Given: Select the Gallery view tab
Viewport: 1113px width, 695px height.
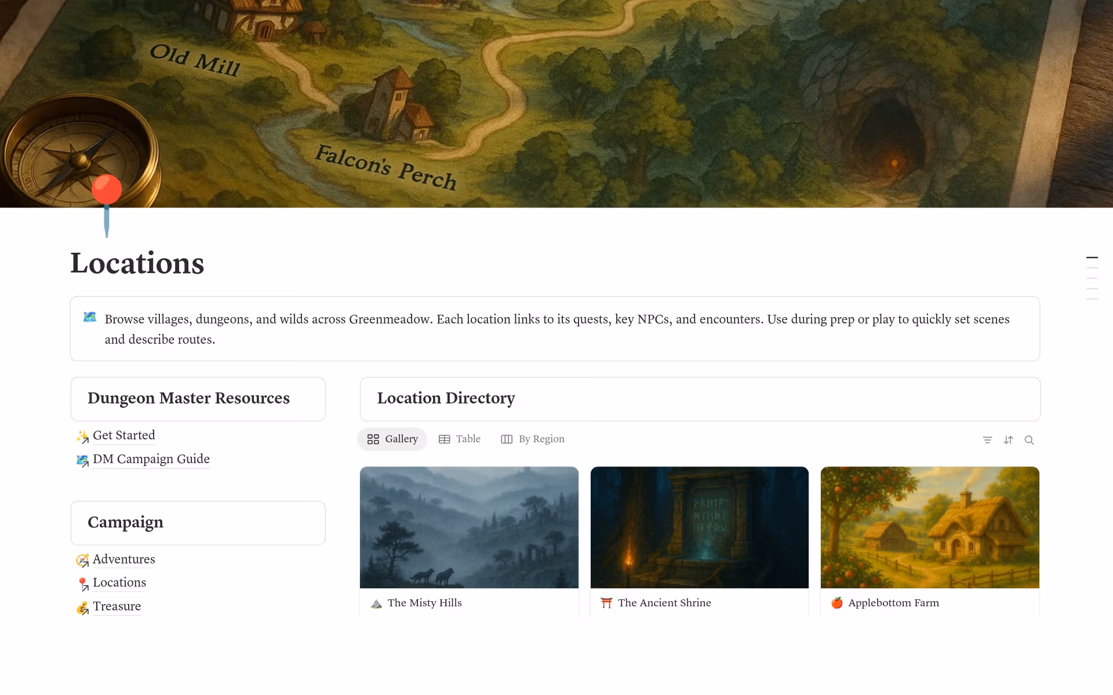Looking at the screenshot, I should pyautogui.click(x=392, y=439).
